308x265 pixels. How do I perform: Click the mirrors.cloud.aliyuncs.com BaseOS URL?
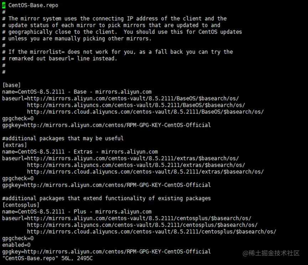[145, 112]
